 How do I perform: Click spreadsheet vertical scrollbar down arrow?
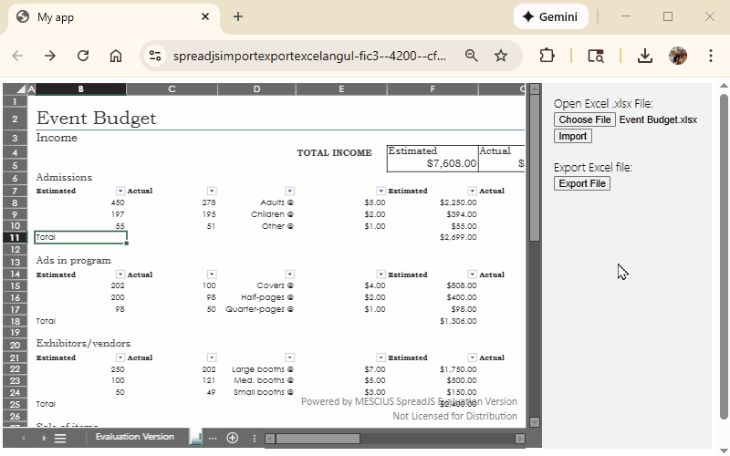click(x=535, y=422)
